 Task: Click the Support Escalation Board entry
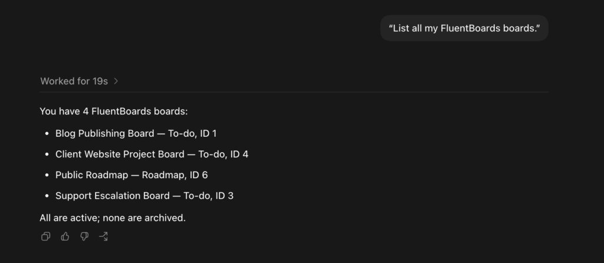coord(145,196)
